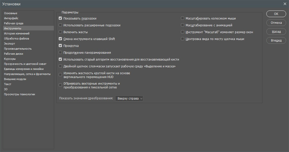This screenshot has width=289, height=152.
Task: Disable Смена инструмента клавишей Shift
Action: (x=60, y=39)
